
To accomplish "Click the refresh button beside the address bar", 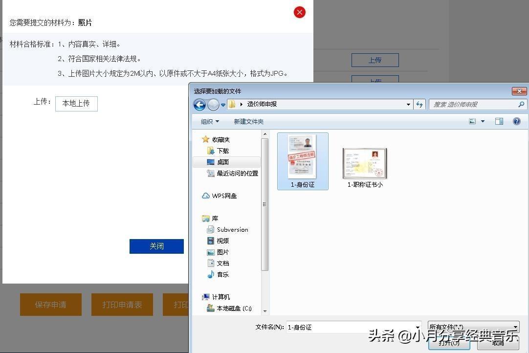I will [x=419, y=104].
